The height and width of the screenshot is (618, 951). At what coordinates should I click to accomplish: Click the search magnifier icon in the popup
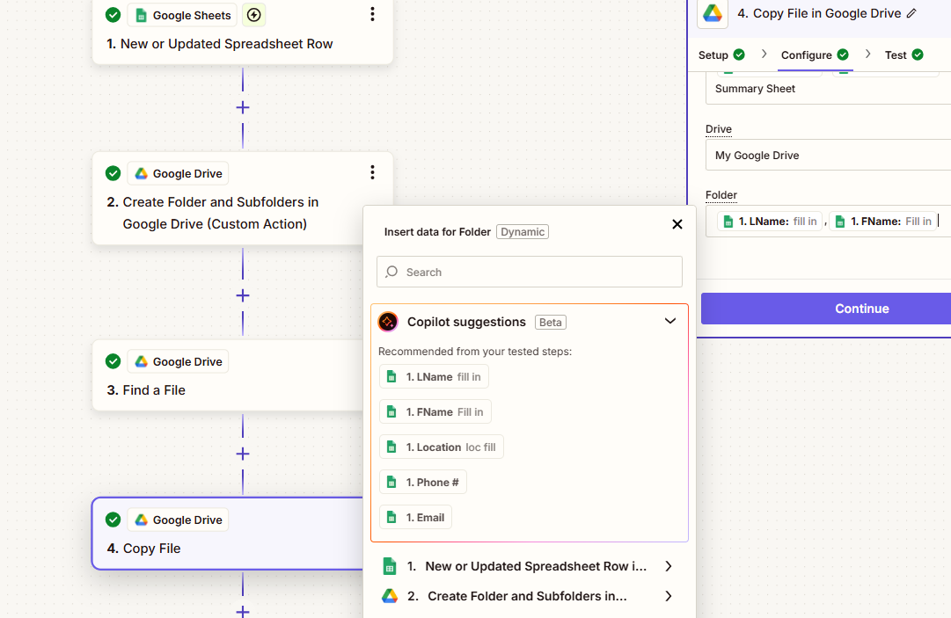[391, 272]
